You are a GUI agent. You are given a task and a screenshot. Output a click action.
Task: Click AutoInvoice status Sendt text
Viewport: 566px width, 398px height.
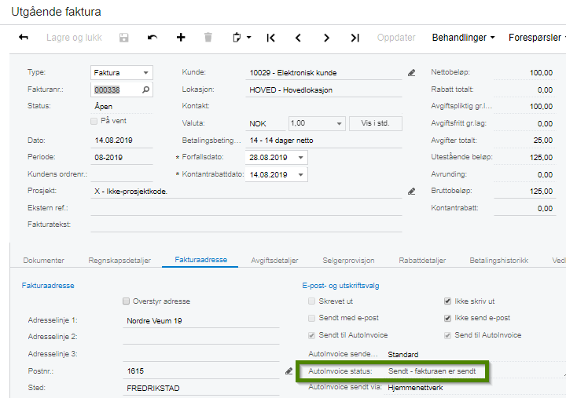[x=432, y=371]
